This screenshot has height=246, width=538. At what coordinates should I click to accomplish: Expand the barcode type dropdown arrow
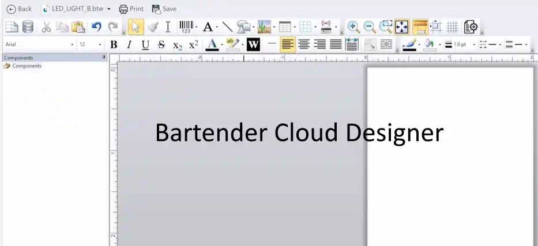coord(196,27)
